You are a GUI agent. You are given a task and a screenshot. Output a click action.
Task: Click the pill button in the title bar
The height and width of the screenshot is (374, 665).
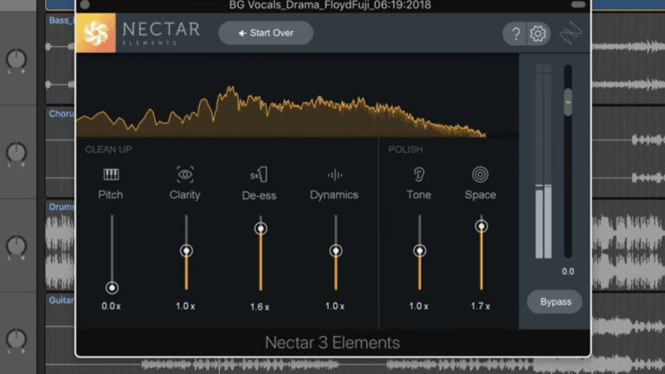578,4
